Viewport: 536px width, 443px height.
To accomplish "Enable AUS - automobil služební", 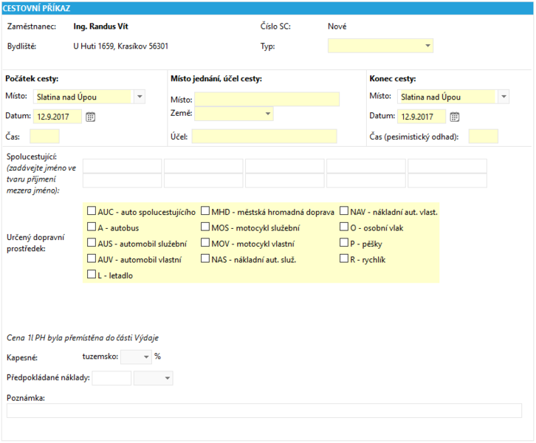I will [92, 242].
